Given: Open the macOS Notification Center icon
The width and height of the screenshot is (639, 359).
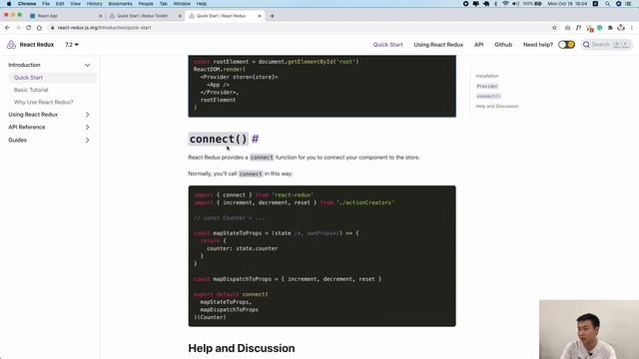Looking at the screenshot, I should (x=628, y=4).
